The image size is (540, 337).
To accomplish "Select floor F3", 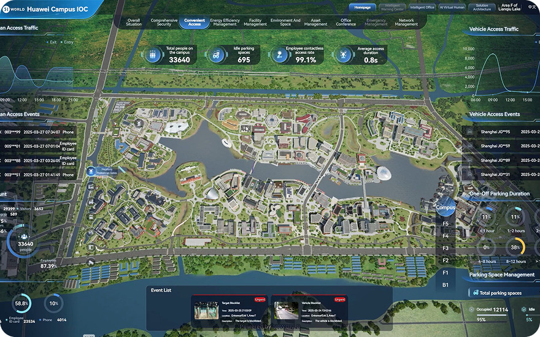I will pos(445,248).
